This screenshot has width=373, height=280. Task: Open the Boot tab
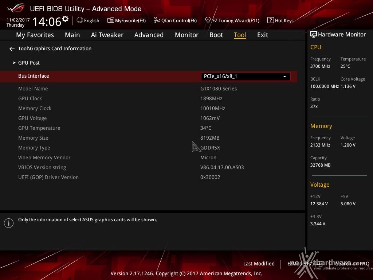point(216,35)
